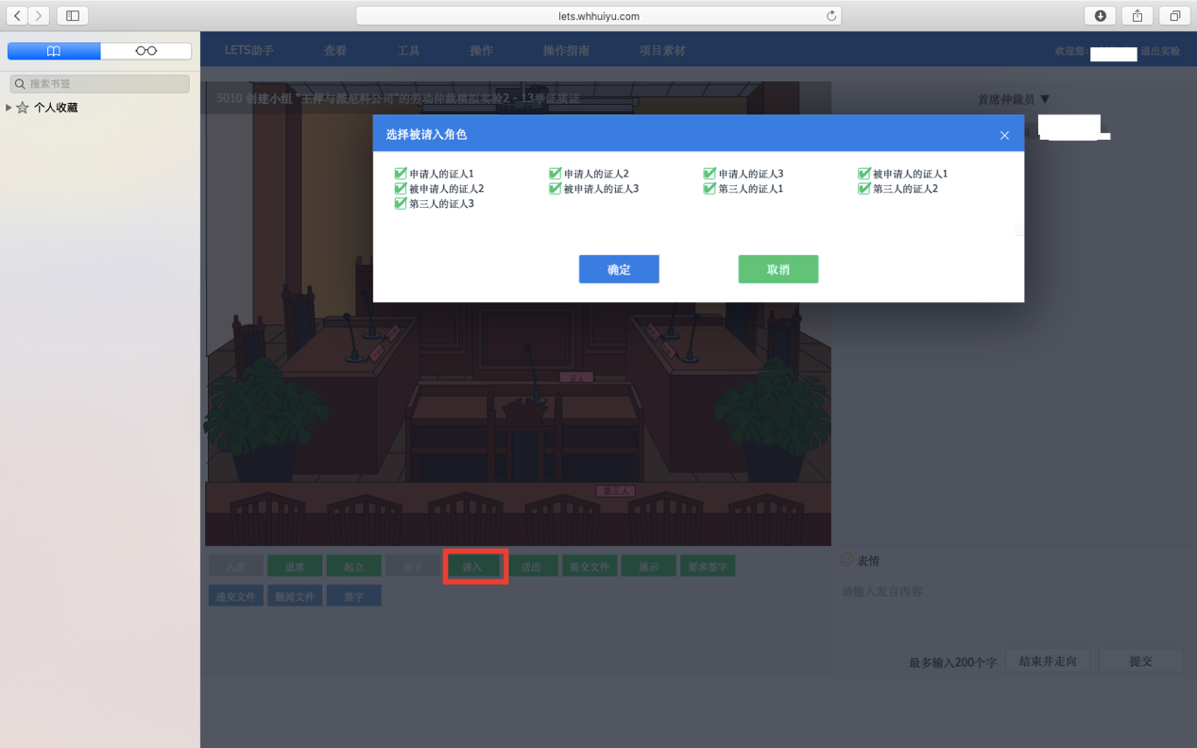Switch to the Reading List glasses icon

[x=145, y=51]
